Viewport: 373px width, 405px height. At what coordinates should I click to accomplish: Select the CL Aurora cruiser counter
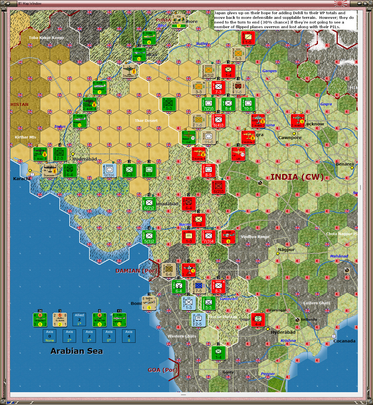60,320
